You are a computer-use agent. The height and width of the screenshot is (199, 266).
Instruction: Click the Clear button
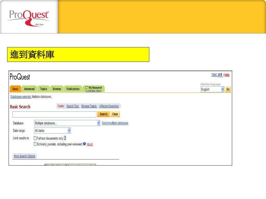115,114
